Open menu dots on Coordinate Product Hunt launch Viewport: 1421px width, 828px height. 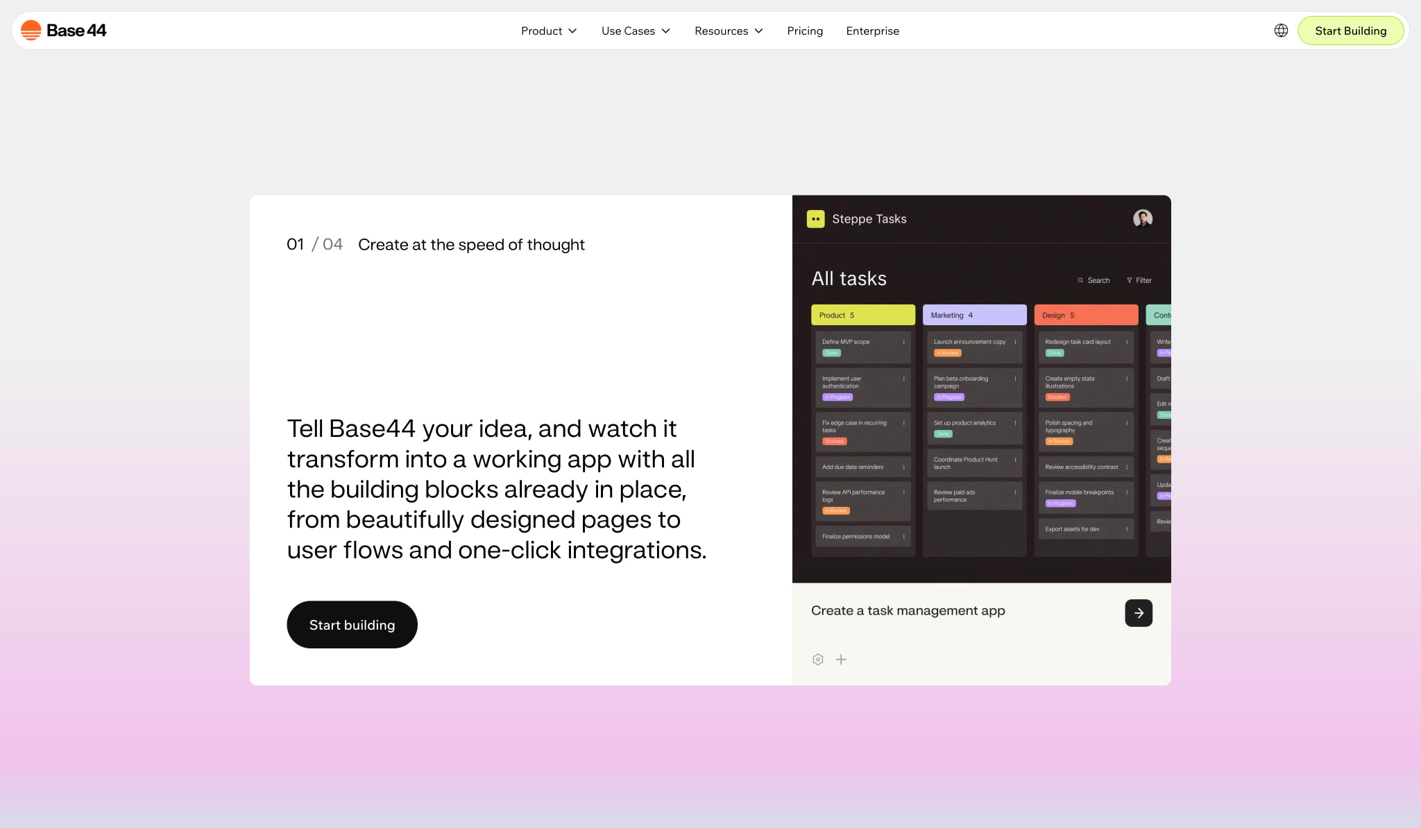pyautogui.click(x=1015, y=460)
